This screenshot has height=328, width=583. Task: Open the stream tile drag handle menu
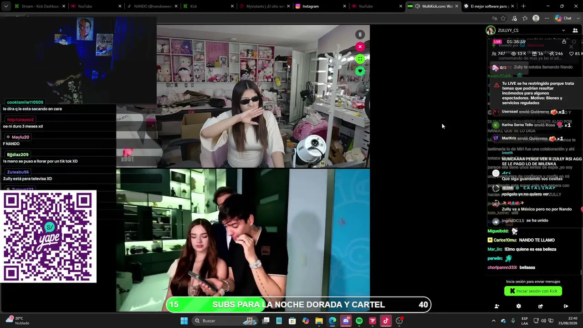coord(360,35)
